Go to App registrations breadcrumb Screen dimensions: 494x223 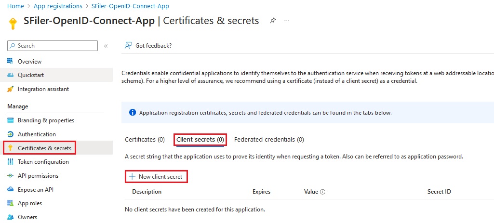[x=58, y=6]
